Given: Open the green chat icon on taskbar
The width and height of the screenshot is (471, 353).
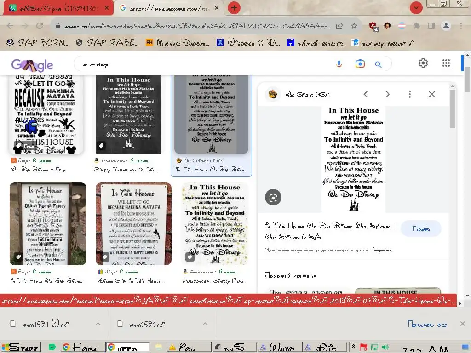Looking at the screenshot, I should tap(52, 347).
